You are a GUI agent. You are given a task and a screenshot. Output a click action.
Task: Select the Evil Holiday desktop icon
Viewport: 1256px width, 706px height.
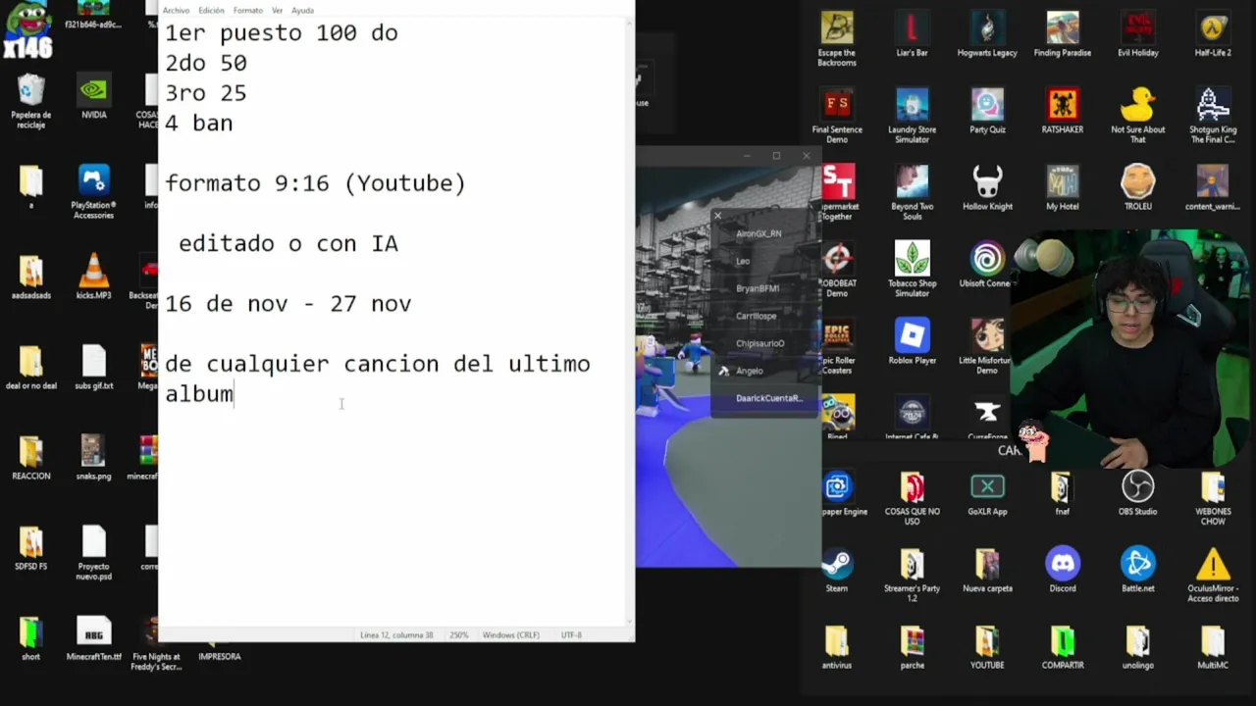point(1138,34)
